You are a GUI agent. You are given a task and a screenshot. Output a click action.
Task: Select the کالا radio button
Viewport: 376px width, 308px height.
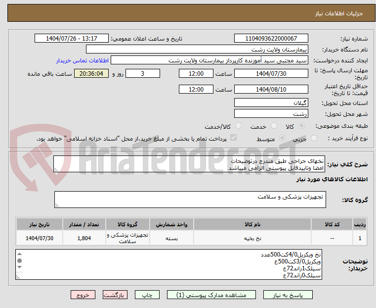(302, 126)
